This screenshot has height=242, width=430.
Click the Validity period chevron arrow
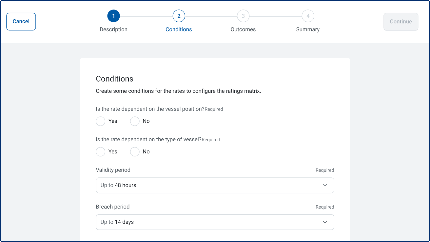[x=325, y=185]
